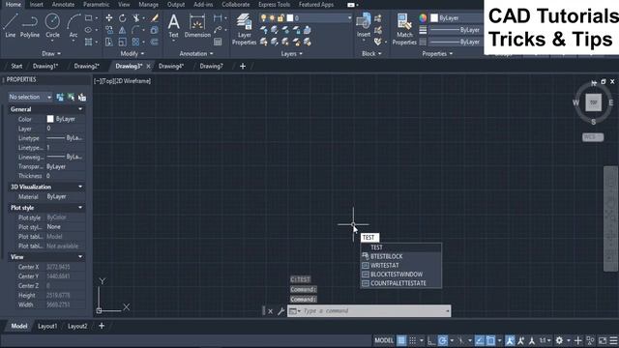Click the Rectangle tool icon

coord(88,18)
